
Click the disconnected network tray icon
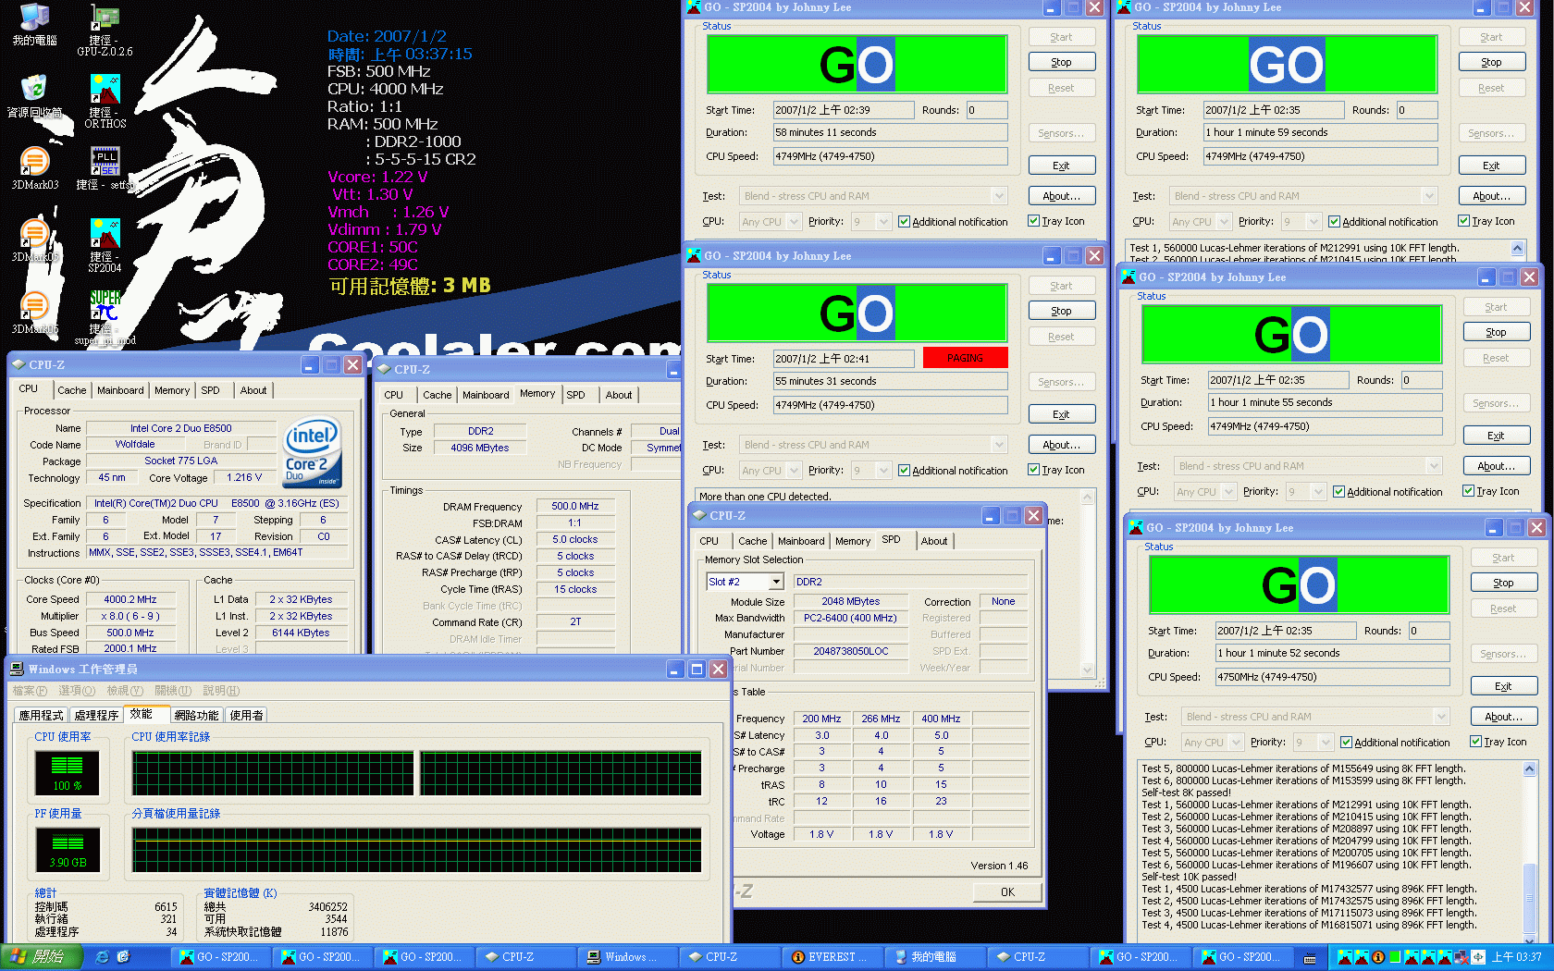(x=1460, y=957)
